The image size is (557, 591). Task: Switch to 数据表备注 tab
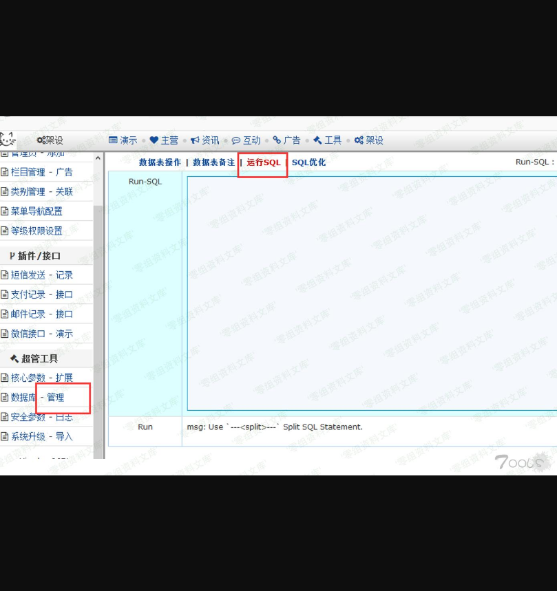point(213,162)
